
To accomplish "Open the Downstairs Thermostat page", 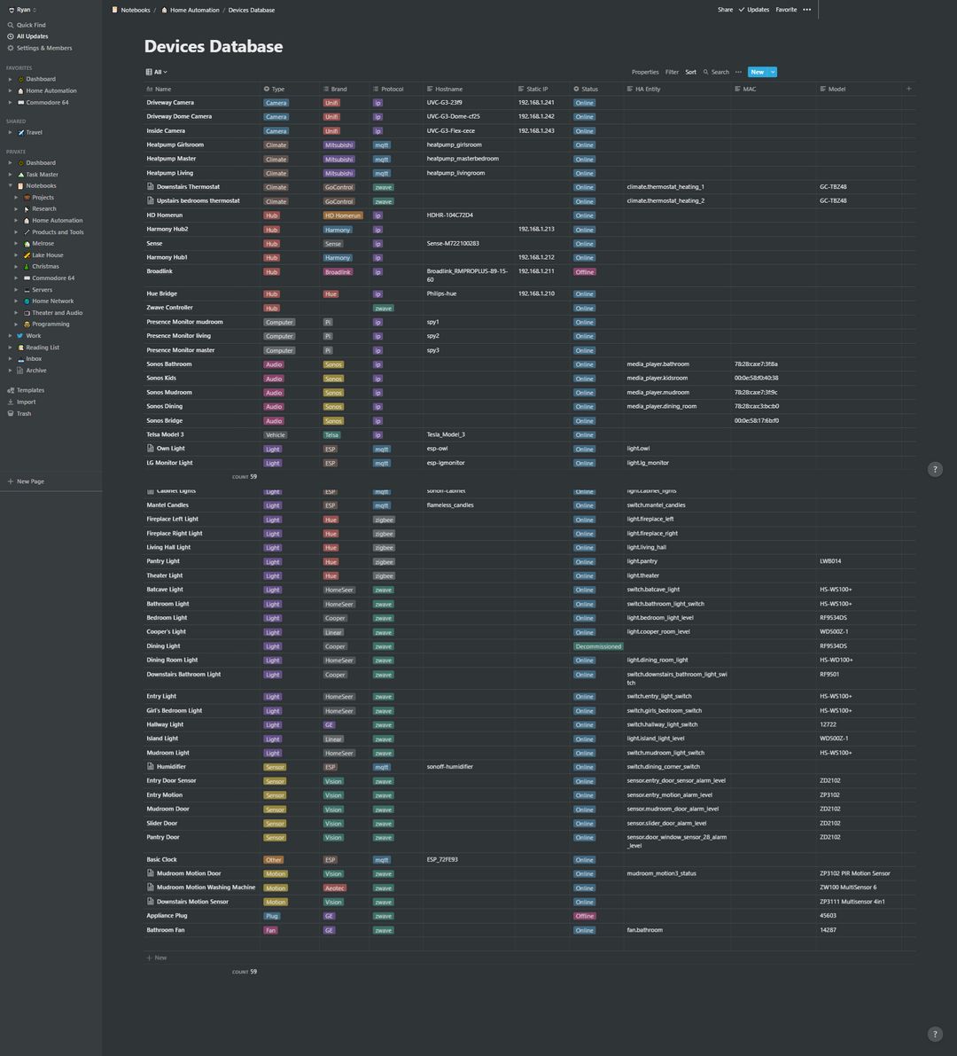I will [x=188, y=186].
